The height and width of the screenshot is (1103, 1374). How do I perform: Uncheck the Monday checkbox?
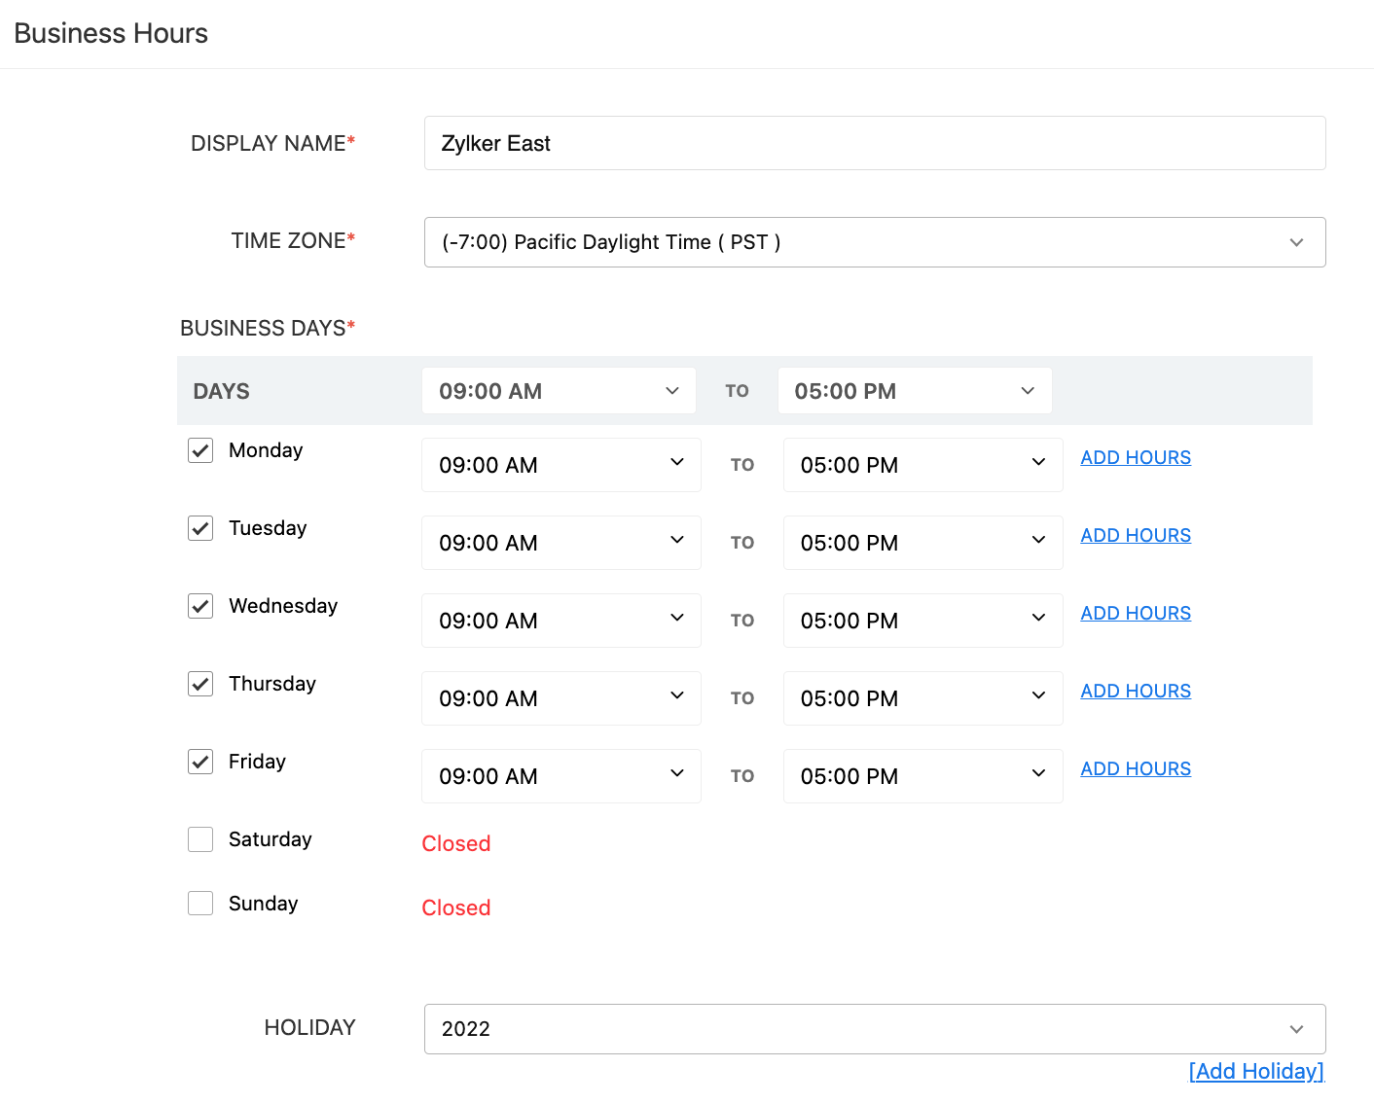[x=200, y=450]
